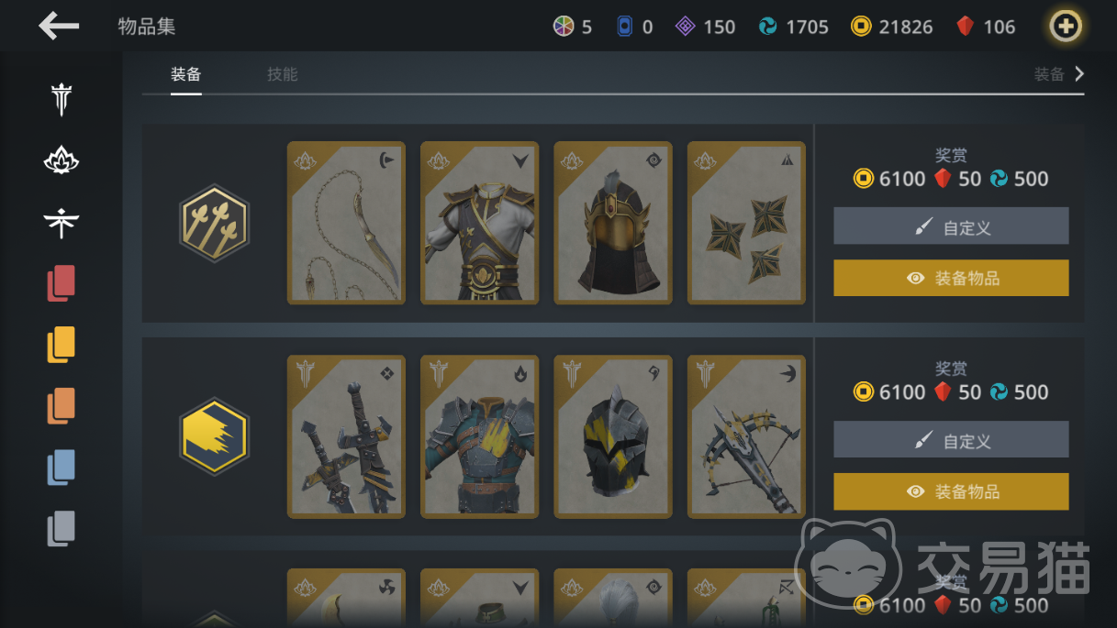The width and height of the screenshot is (1117, 628).
Task: Open the crossbow ranged weapon card
Action: [x=746, y=436]
